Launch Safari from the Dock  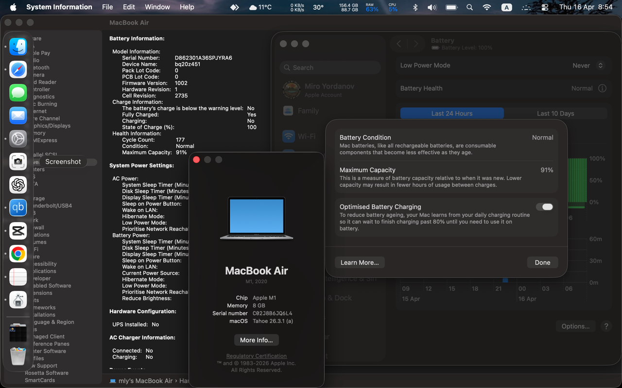pos(18,70)
